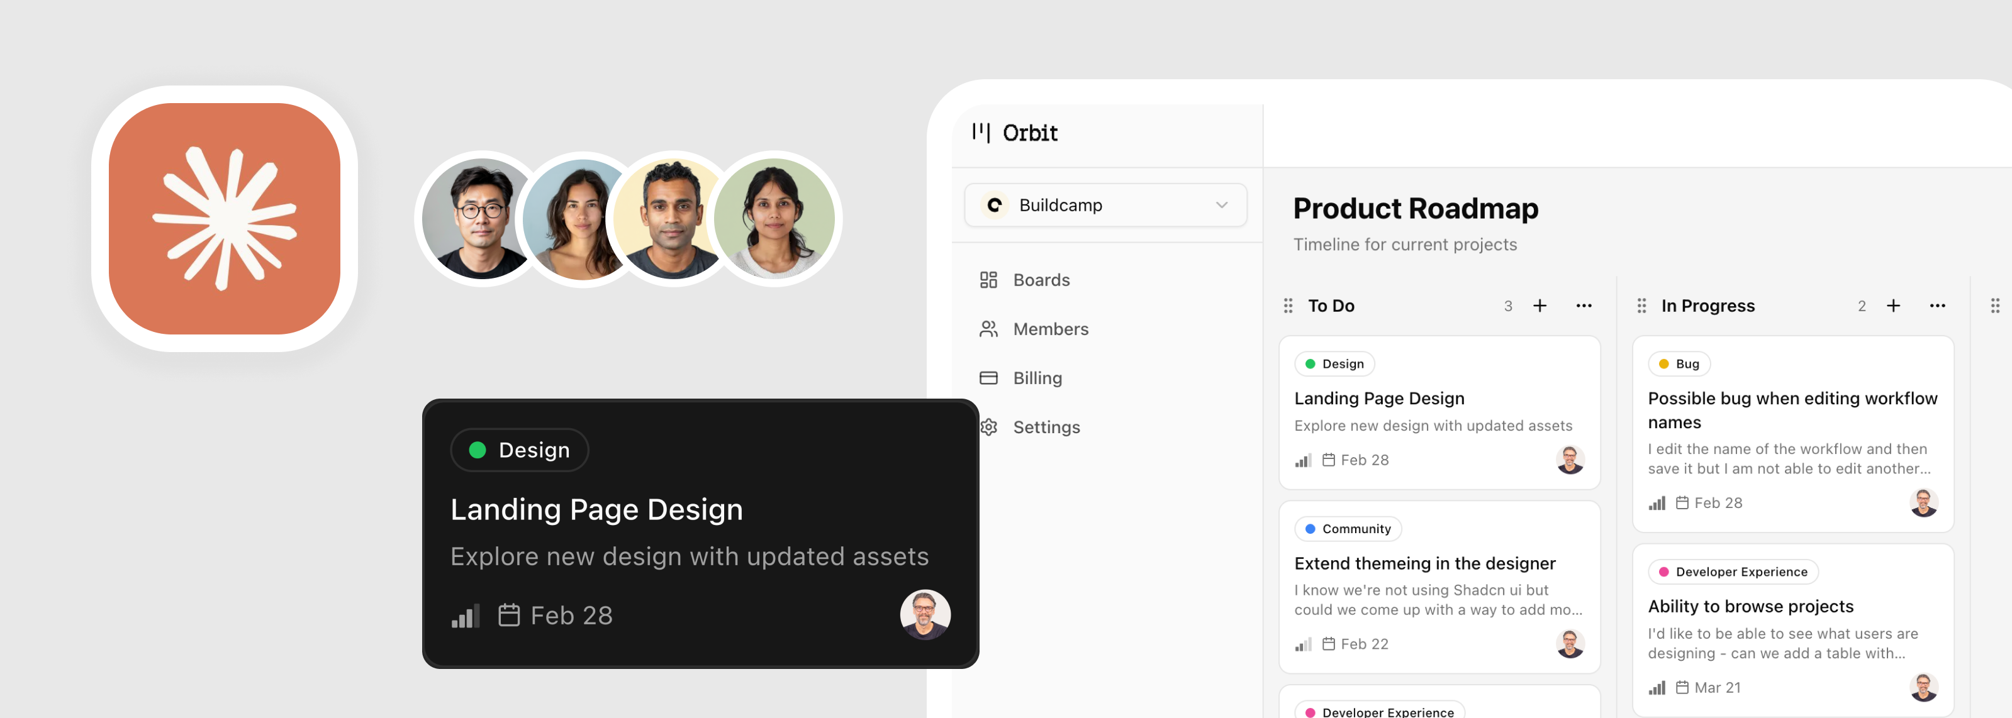This screenshot has height=718, width=2012.
Task: Click the Orbit logo icon
Action: click(x=981, y=133)
